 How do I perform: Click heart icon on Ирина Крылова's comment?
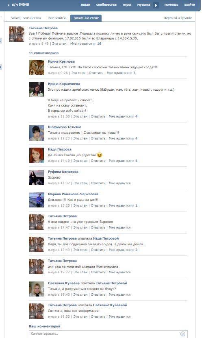[130, 73]
